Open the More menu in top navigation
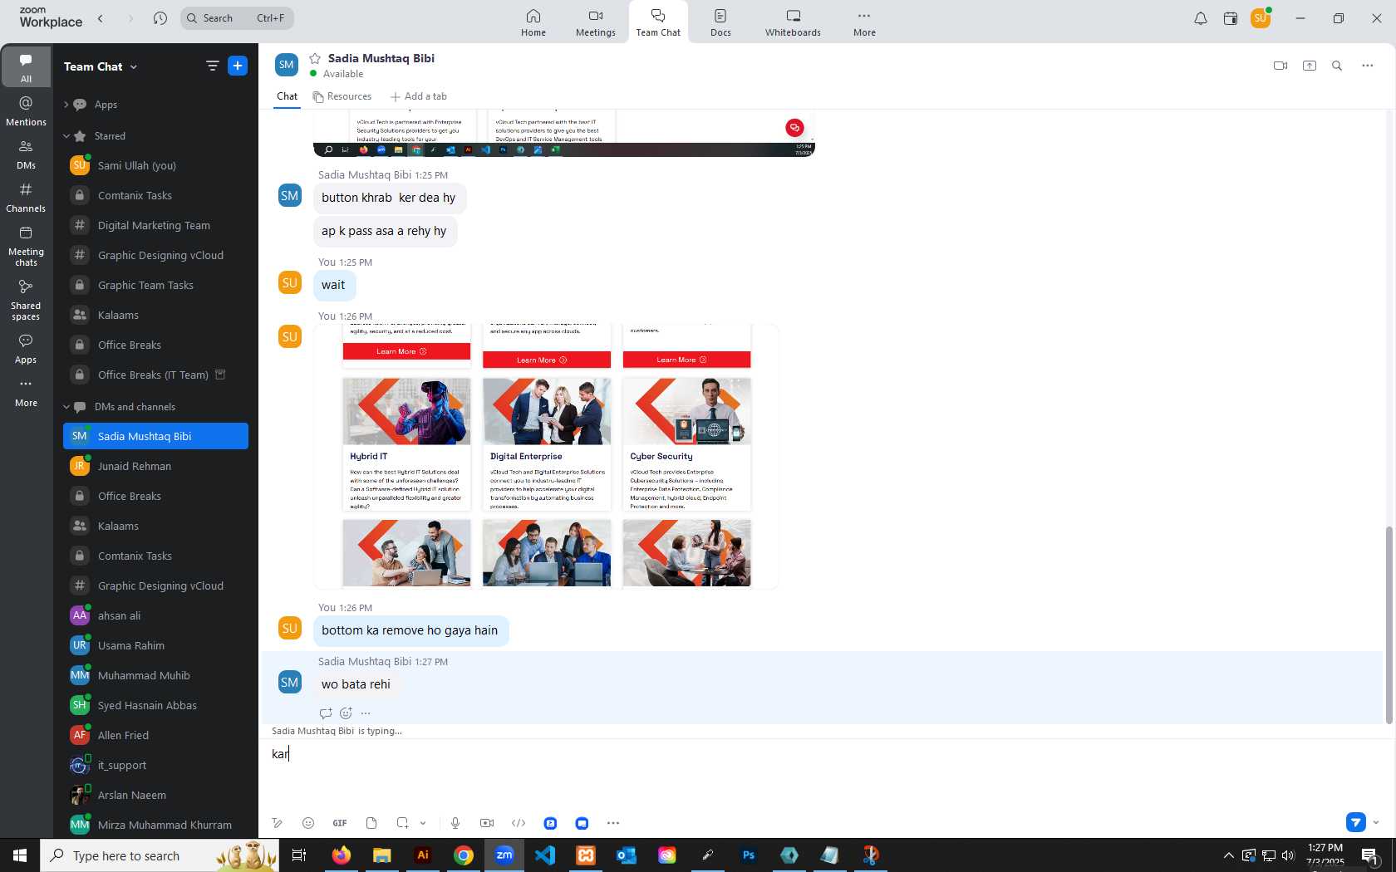The height and width of the screenshot is (872, 1396). (864, 22)
